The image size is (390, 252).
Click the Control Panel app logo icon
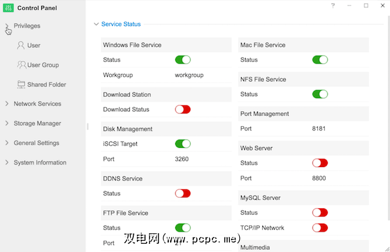pos(9,8)
